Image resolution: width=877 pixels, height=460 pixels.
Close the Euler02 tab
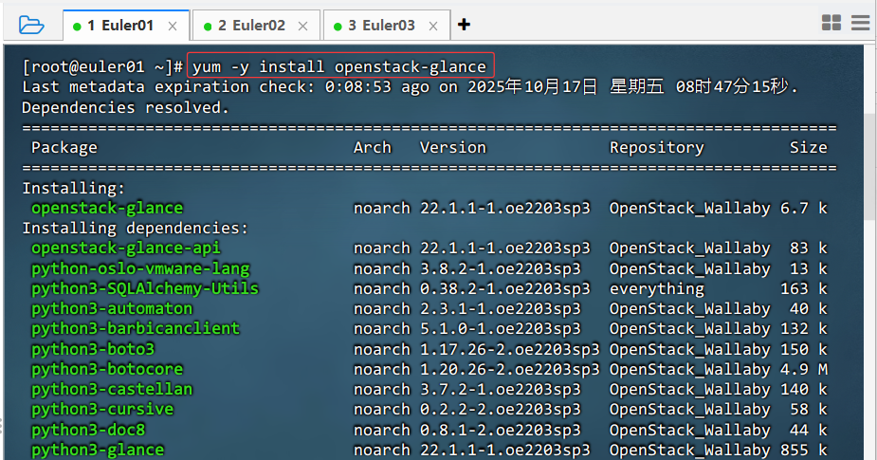pyautogui.click(x=303, y=27)
